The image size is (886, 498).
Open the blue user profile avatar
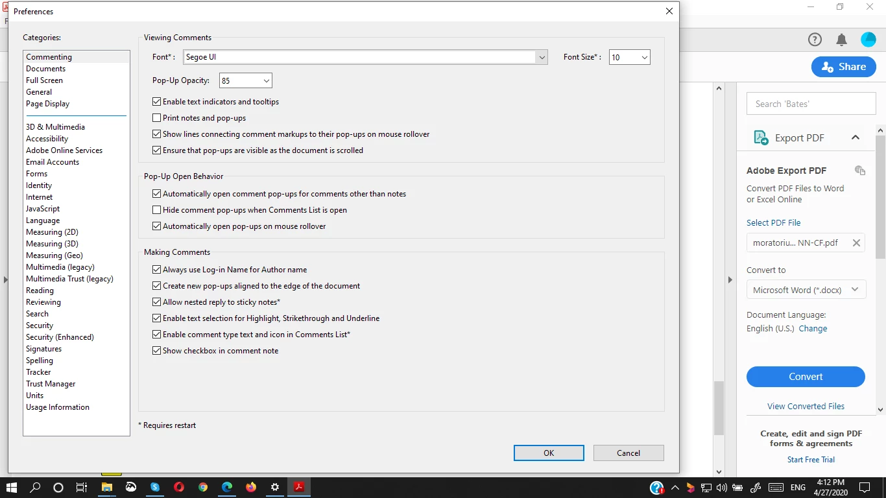pos(868,40)
